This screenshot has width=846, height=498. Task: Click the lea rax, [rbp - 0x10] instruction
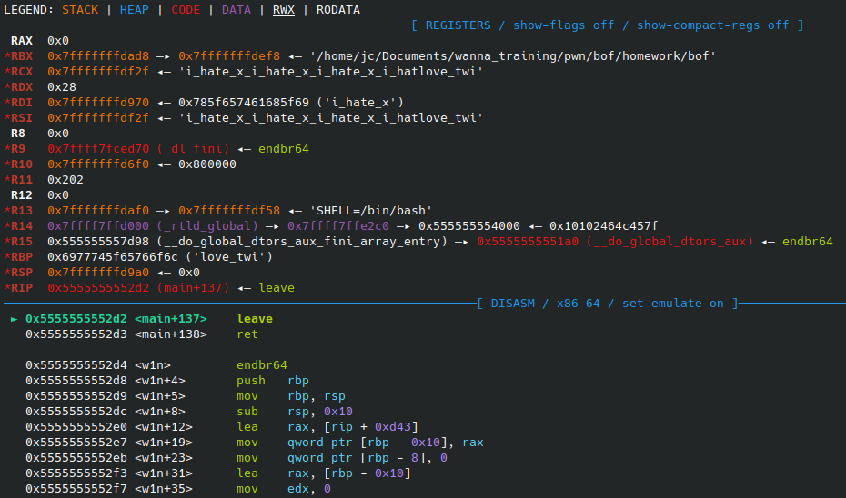click(324, 473)
